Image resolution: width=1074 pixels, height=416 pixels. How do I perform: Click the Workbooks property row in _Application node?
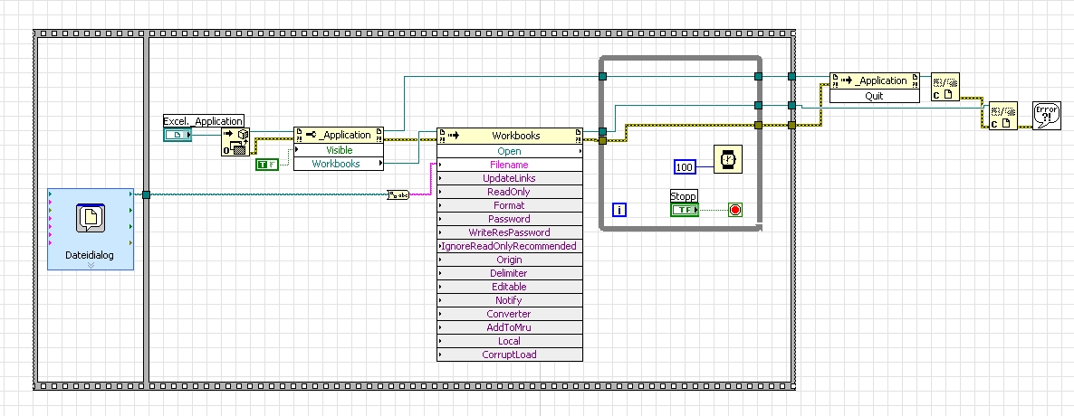point(339,164)
